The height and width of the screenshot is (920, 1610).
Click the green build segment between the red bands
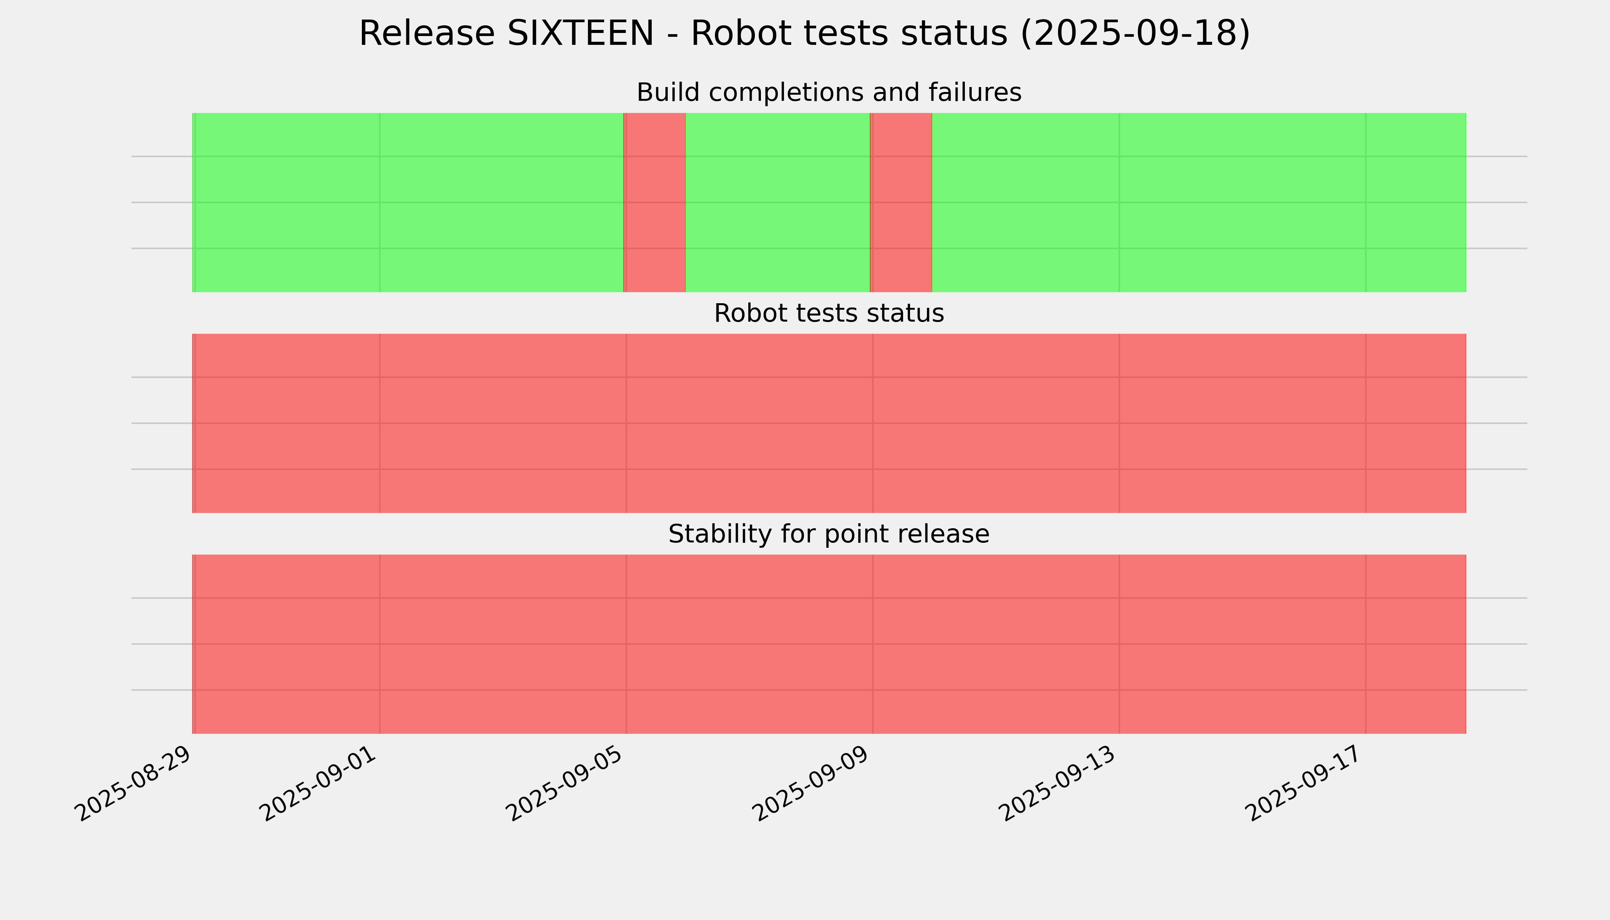[x=777, y=202]
